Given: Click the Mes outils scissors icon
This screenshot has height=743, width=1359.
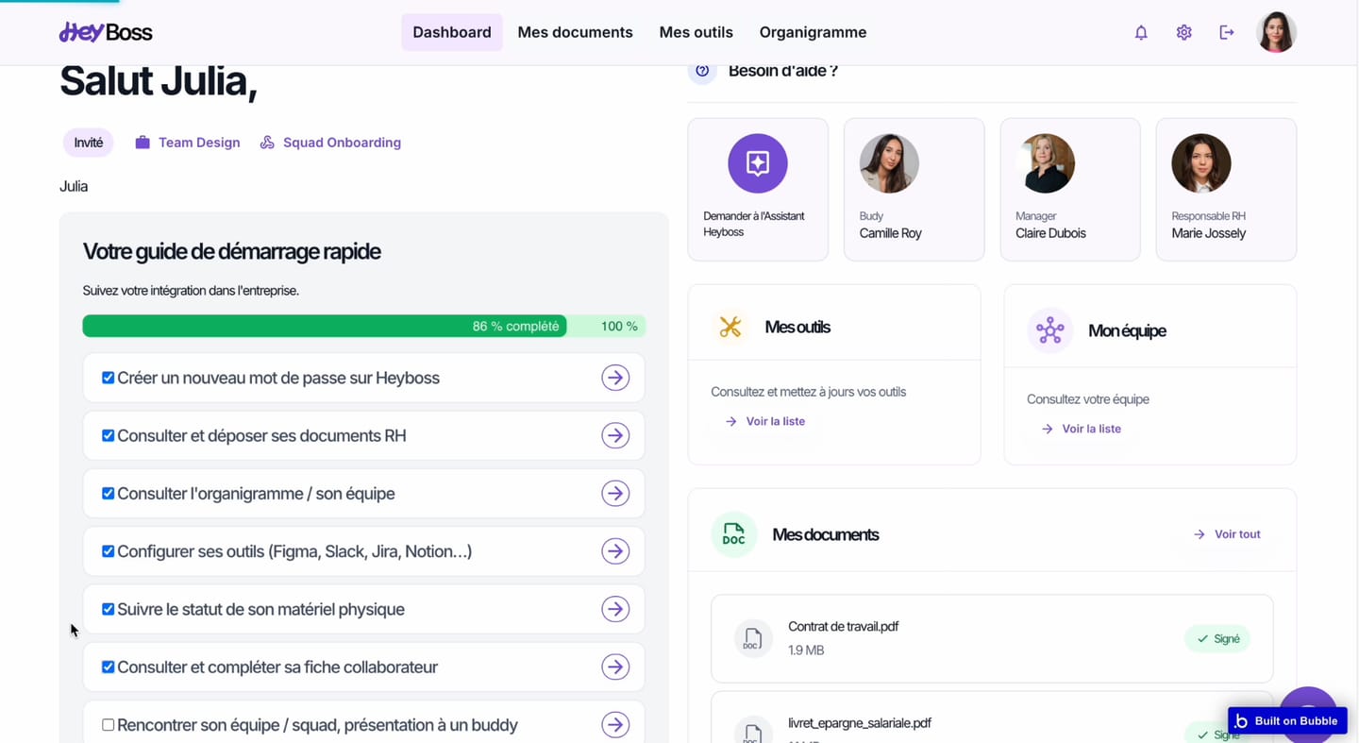Looking at the screenshot, I should pos(730,327).
